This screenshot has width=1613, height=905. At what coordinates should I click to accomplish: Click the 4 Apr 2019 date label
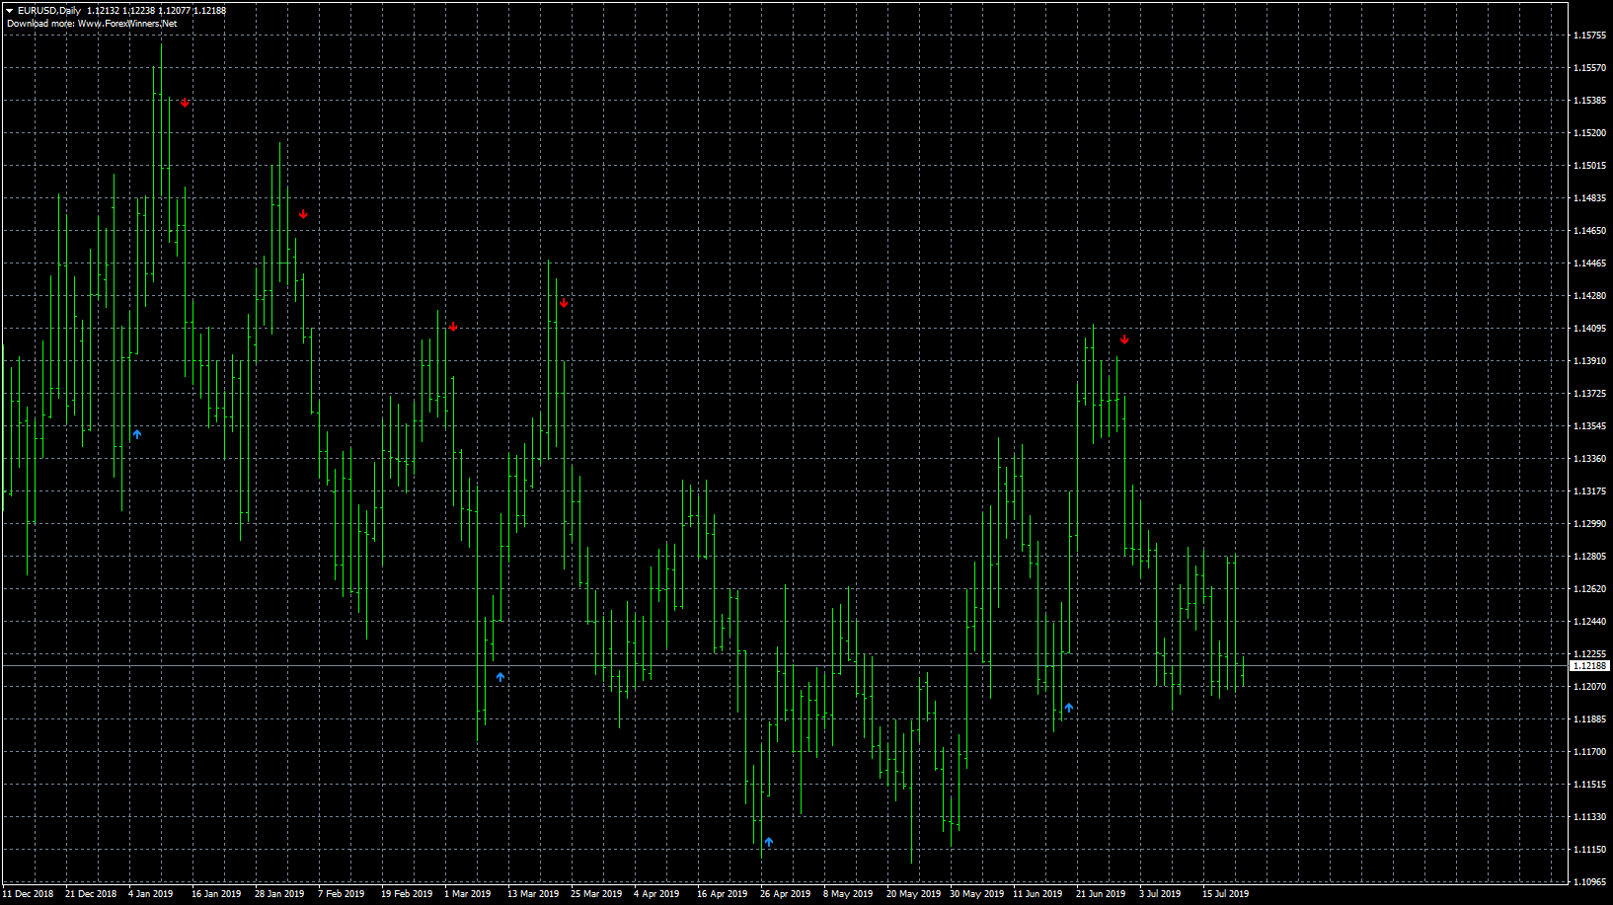(x=657, y=894)
